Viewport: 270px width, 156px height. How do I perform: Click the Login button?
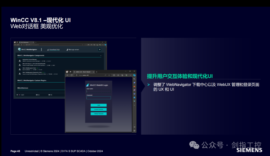pos(98,105)
